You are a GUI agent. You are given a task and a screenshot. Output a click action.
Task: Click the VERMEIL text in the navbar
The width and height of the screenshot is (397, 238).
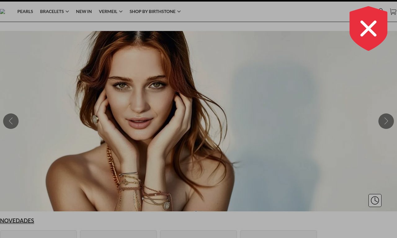[108, 11]
